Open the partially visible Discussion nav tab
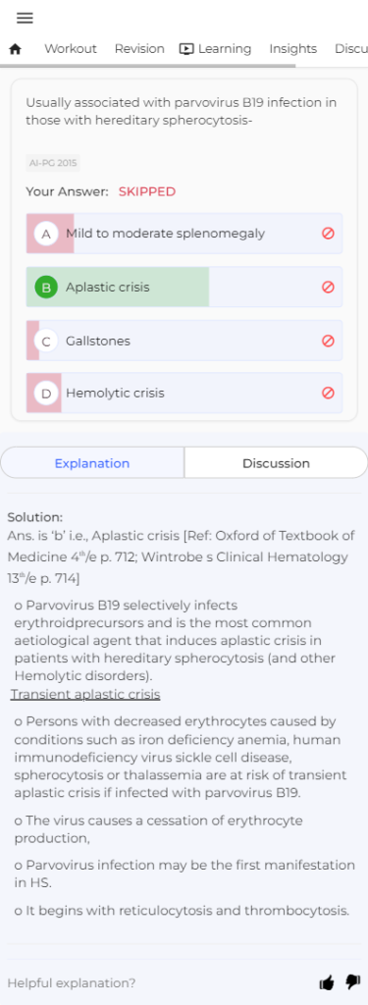This screenshot has height=1005, width=368. (351, 49)
